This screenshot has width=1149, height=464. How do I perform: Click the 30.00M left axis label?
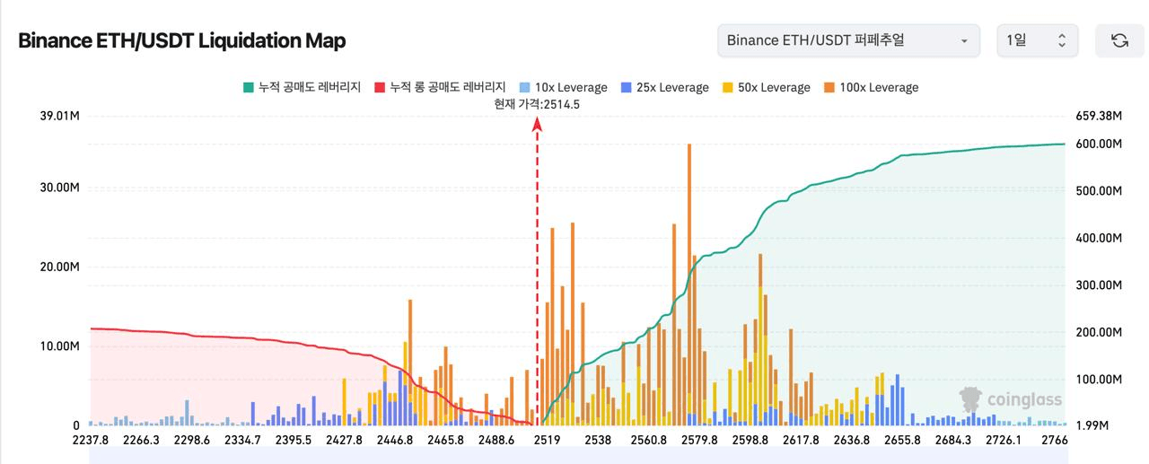click(58, 187)
